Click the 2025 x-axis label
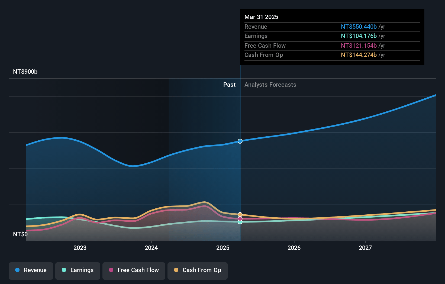 (223, 248)
